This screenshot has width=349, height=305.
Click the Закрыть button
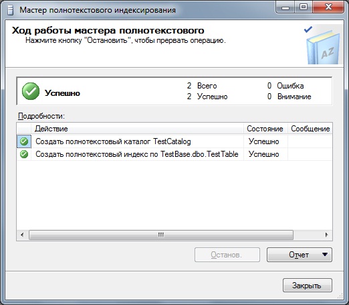click(308, 286)
